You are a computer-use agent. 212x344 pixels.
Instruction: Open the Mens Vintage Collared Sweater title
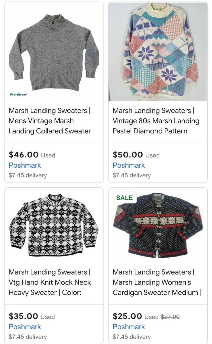50,121
